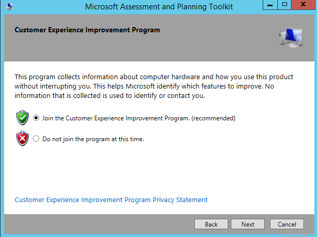The width and height of the screenshot is (317, 237).
Task: Click the "Do not join the program" label text
Action: click(x=93, y=139)
